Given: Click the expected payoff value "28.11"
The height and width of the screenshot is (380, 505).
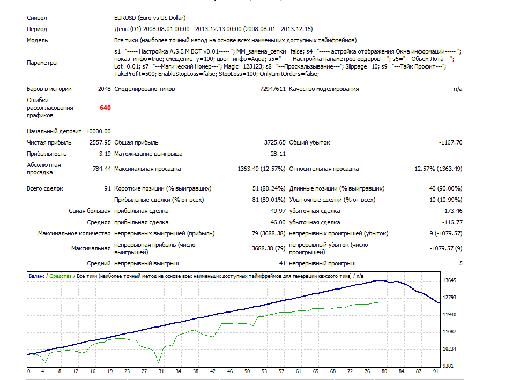Looking at the screenshot, I should pos(278,154).
